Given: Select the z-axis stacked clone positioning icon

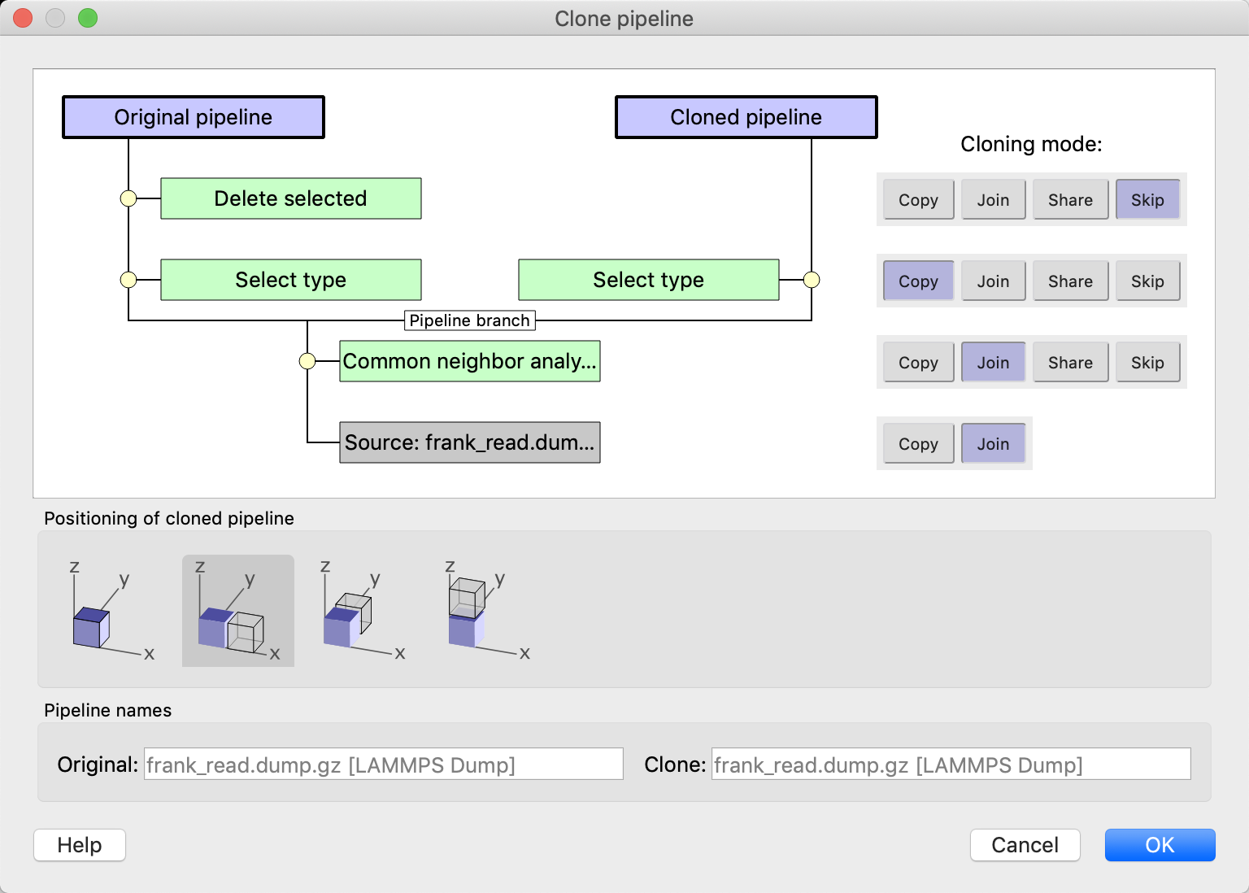Looking at the screenshot, I should pyautogui.click(x=486, y=612).
